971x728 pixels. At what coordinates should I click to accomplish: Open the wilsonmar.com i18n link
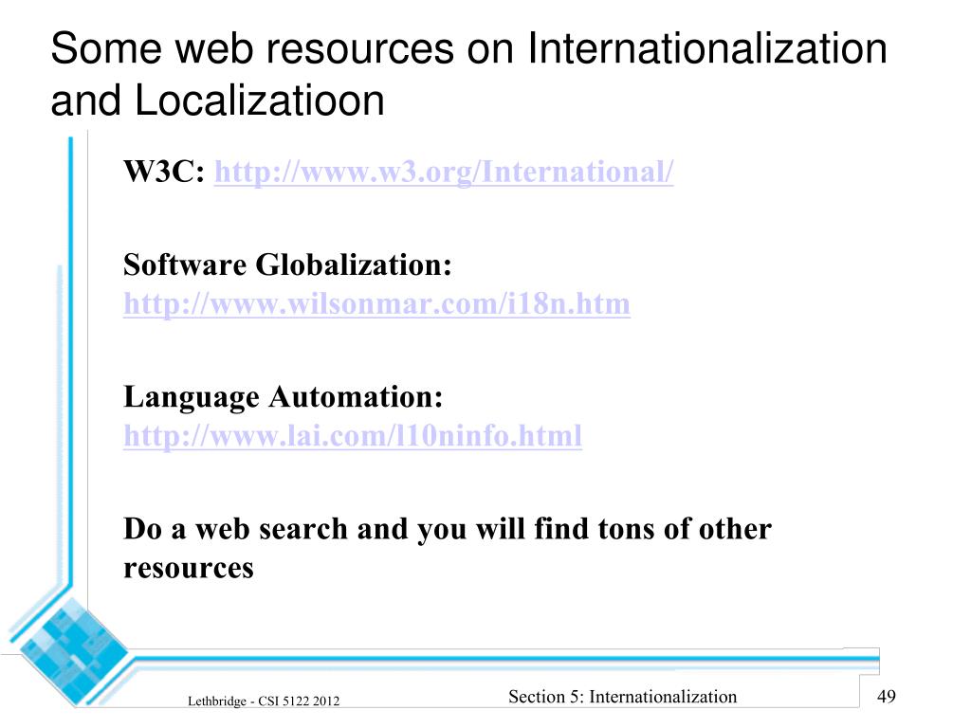(376, 304)
